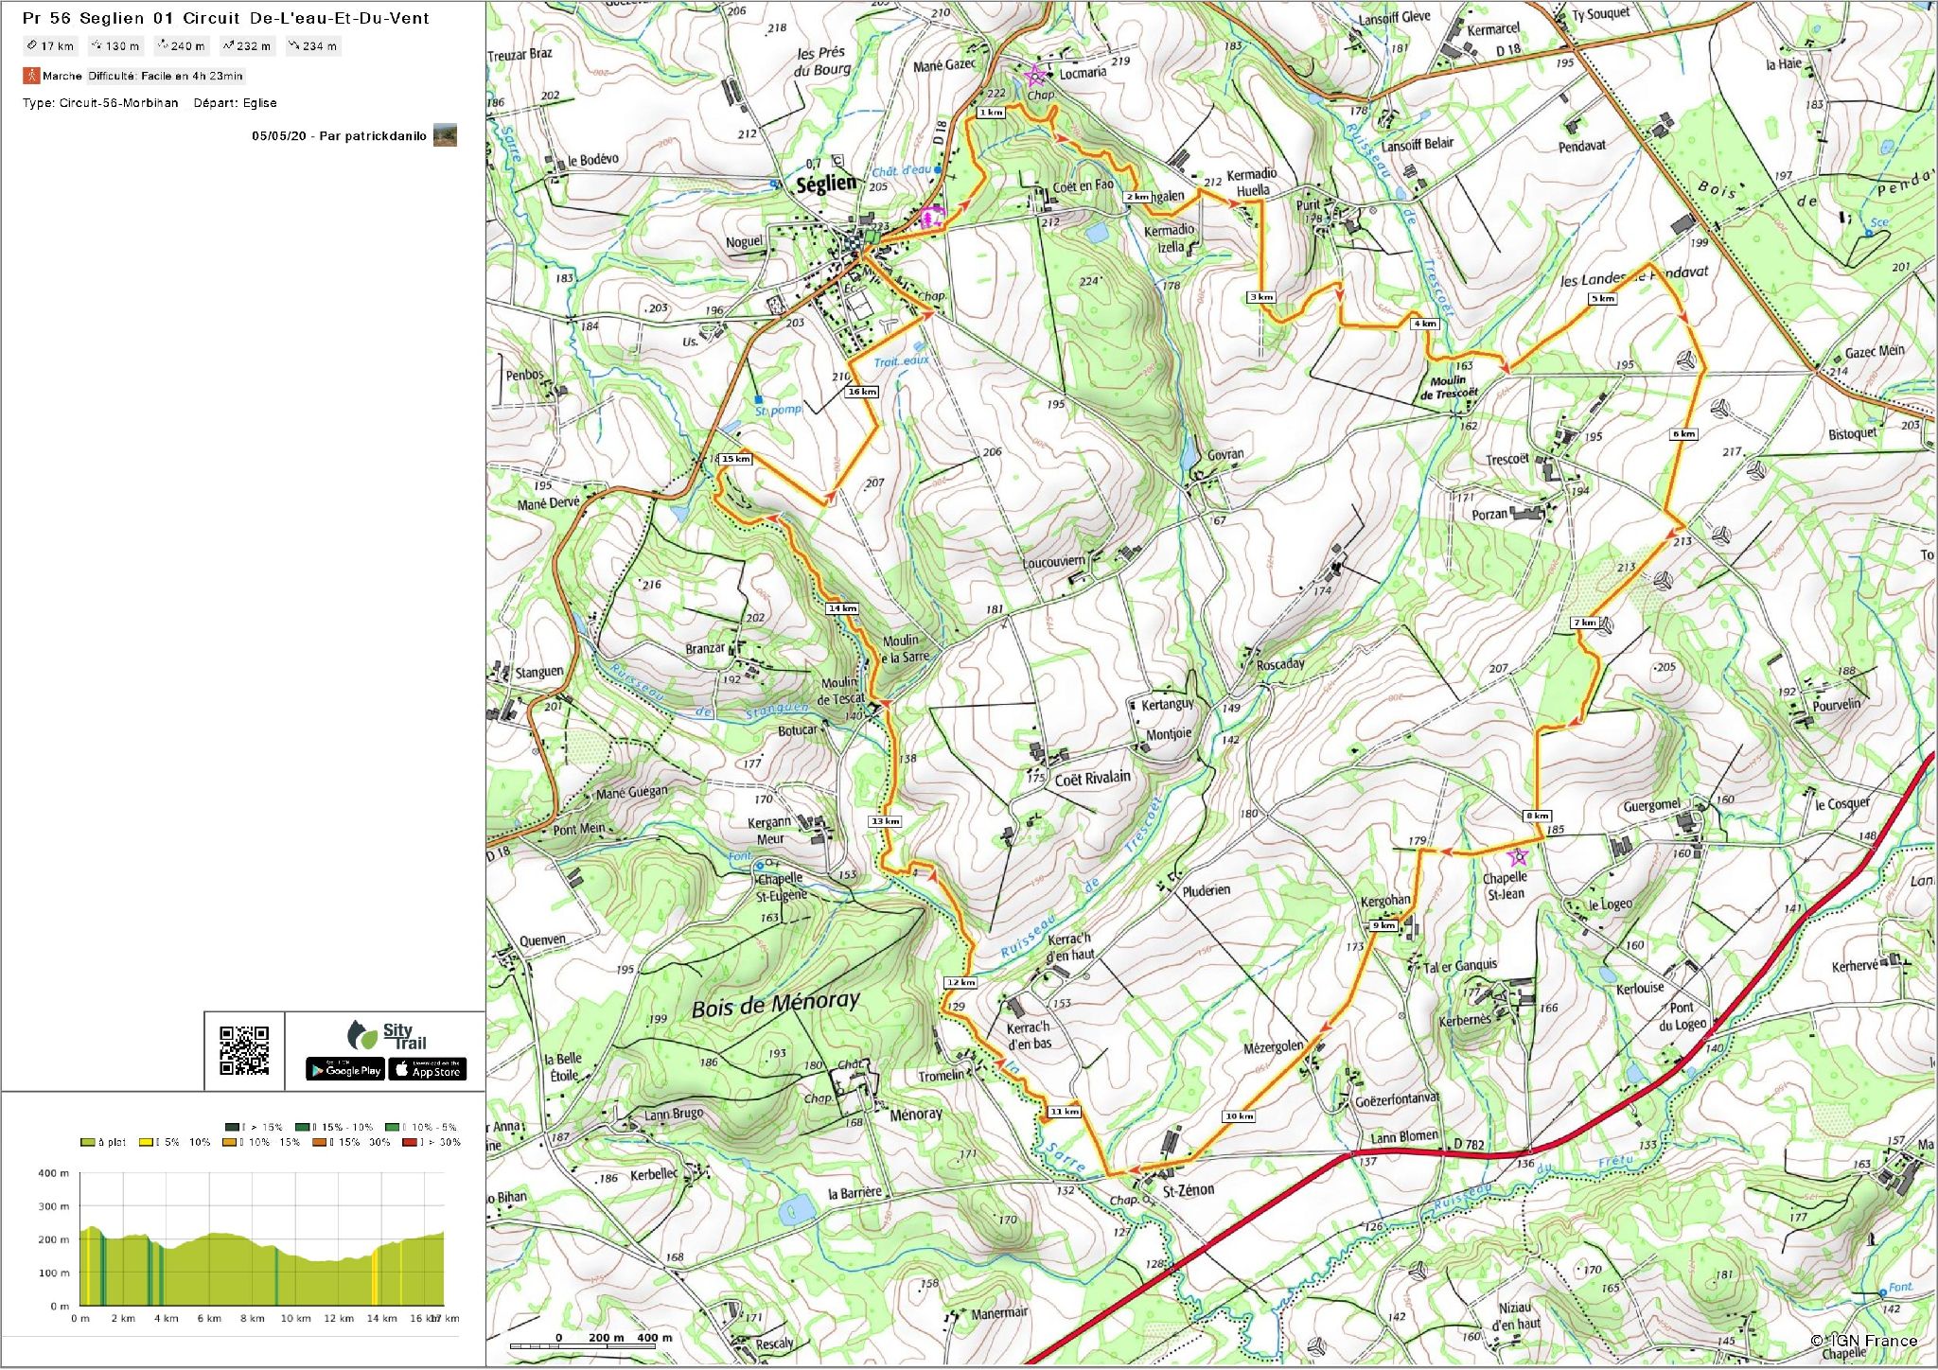
Task: Click the yellow 5%-10% slope legend swatch
Action: (x=147, y=1142)
